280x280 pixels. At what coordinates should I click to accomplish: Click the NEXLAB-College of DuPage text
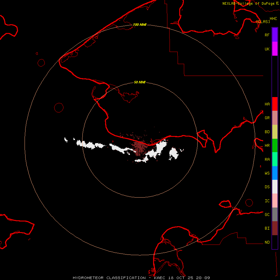pos(248,3)
